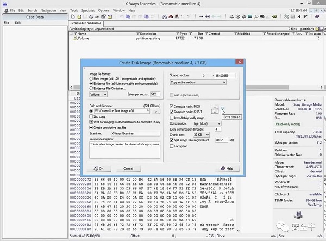
Task: Click the arrow-into-box Go To Sector icon
Action: tap(208, 17)
